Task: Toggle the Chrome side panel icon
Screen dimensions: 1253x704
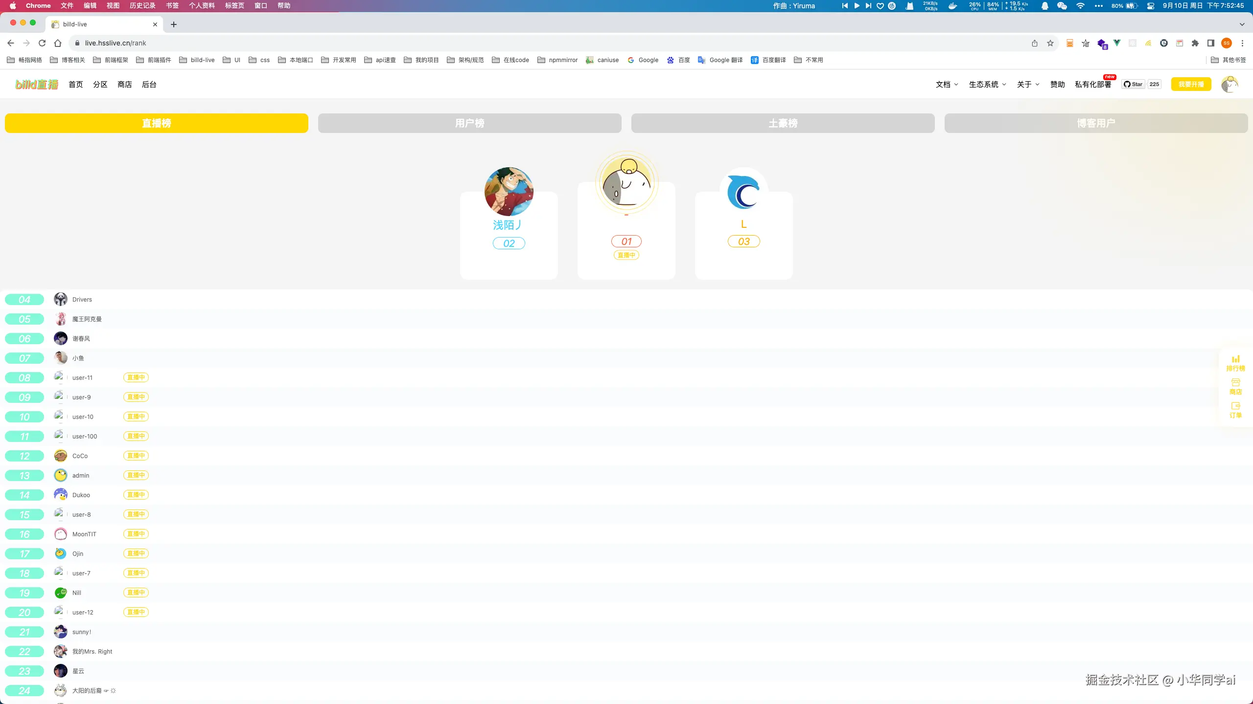Action: 1211,43
